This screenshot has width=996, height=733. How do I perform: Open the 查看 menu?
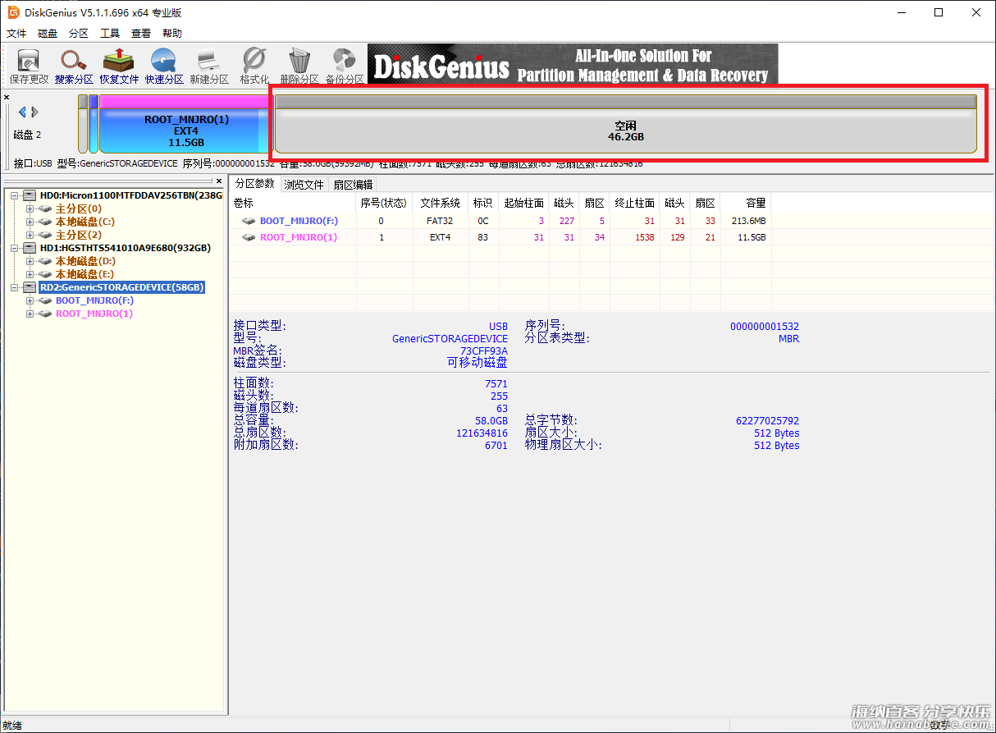pyautogui.click(x=141, y=34)
